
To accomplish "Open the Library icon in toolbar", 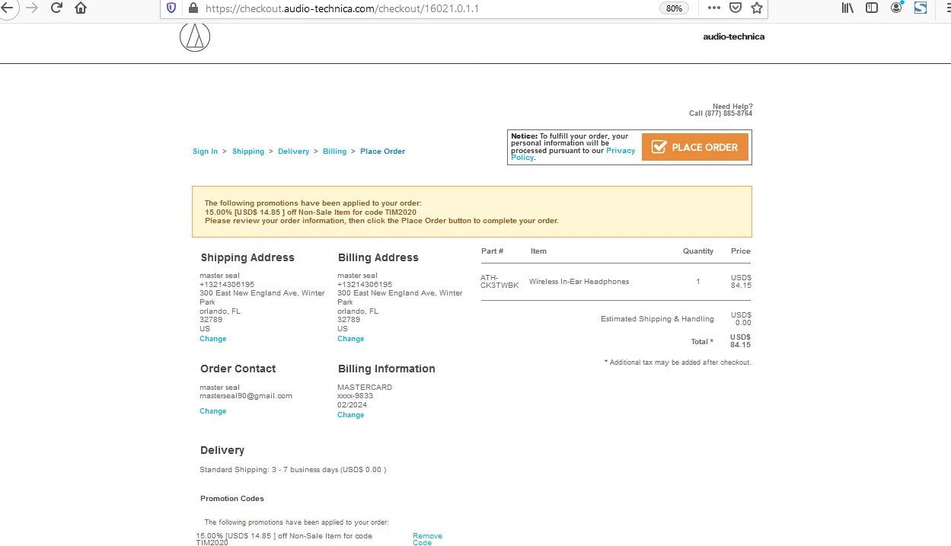I will click(x=848, y=8).
